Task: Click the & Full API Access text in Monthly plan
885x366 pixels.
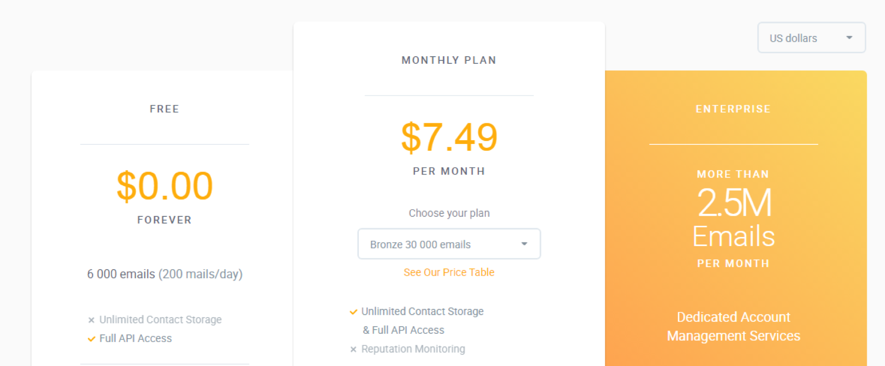Action: tap(404, 330)
